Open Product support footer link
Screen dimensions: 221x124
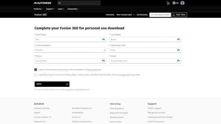coord(154,108)
